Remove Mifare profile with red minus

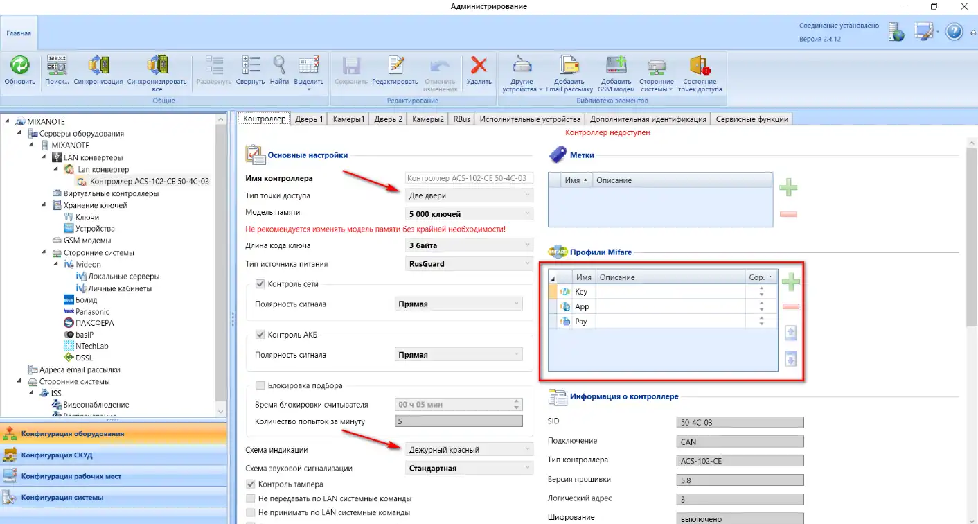pyautogui.click(x=791, y=307)
